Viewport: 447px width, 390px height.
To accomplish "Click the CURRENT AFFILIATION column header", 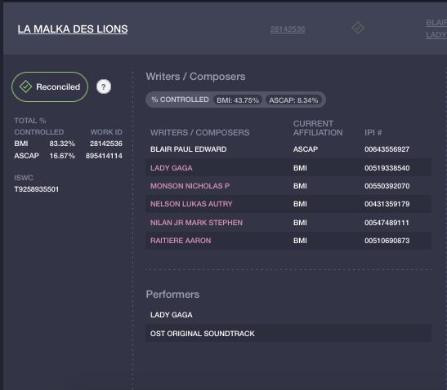I will [x=318, y=128].
